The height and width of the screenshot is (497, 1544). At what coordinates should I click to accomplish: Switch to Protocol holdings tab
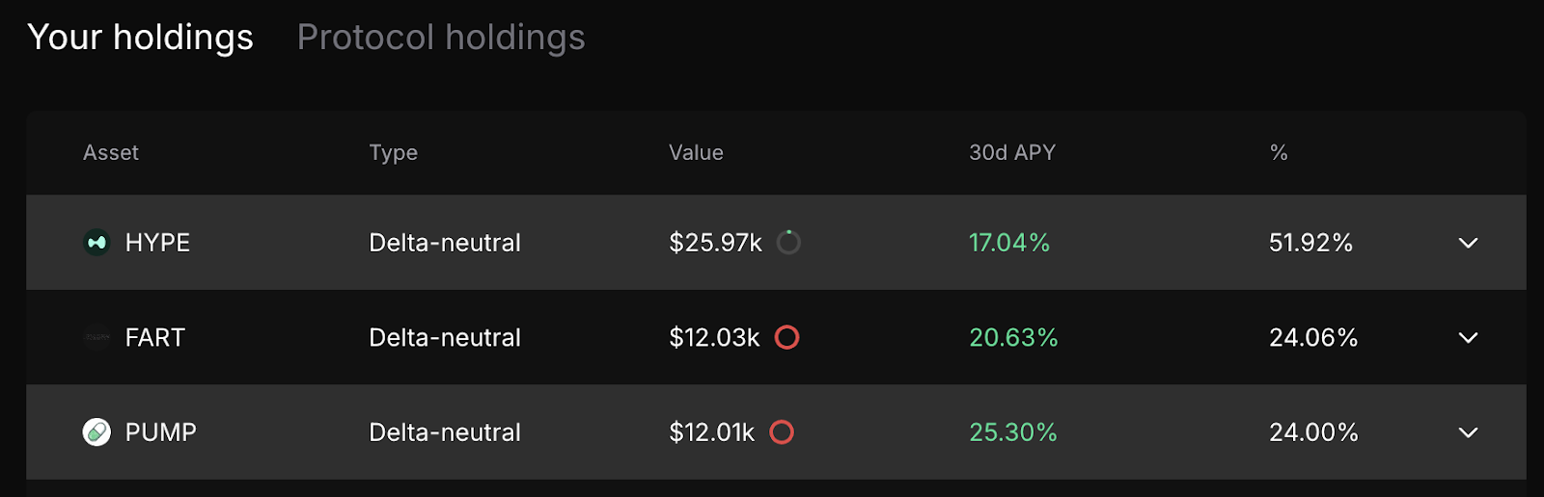click(x=441, y=38)
